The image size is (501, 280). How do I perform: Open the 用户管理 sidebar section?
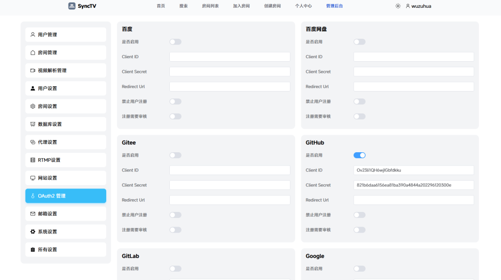[x=66, y=35]
